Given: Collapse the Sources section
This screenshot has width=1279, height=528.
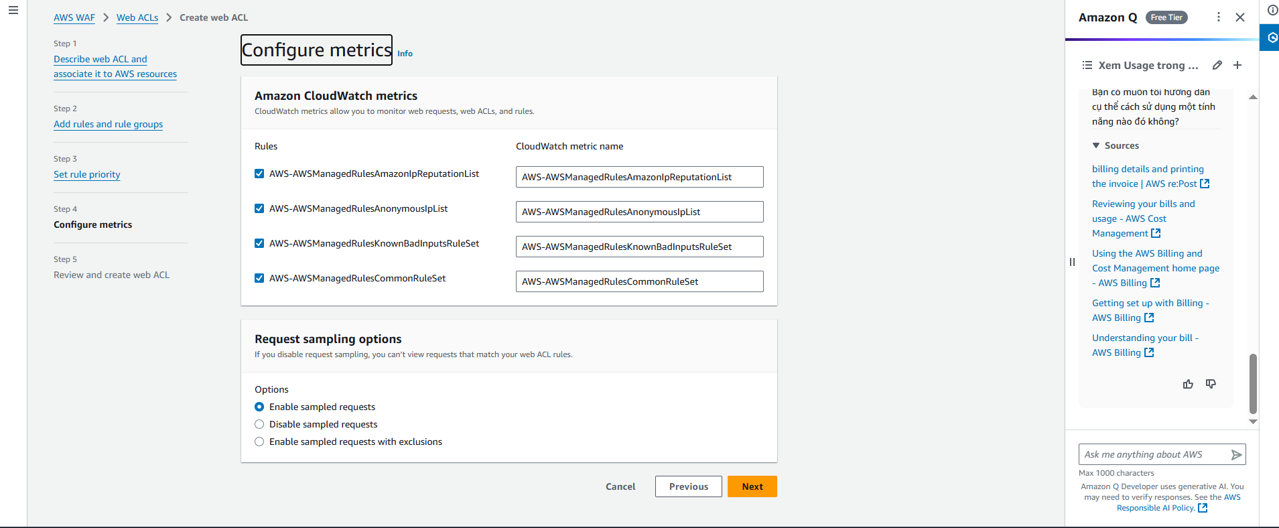Looking at the screenshot, I should [1096, 145].
